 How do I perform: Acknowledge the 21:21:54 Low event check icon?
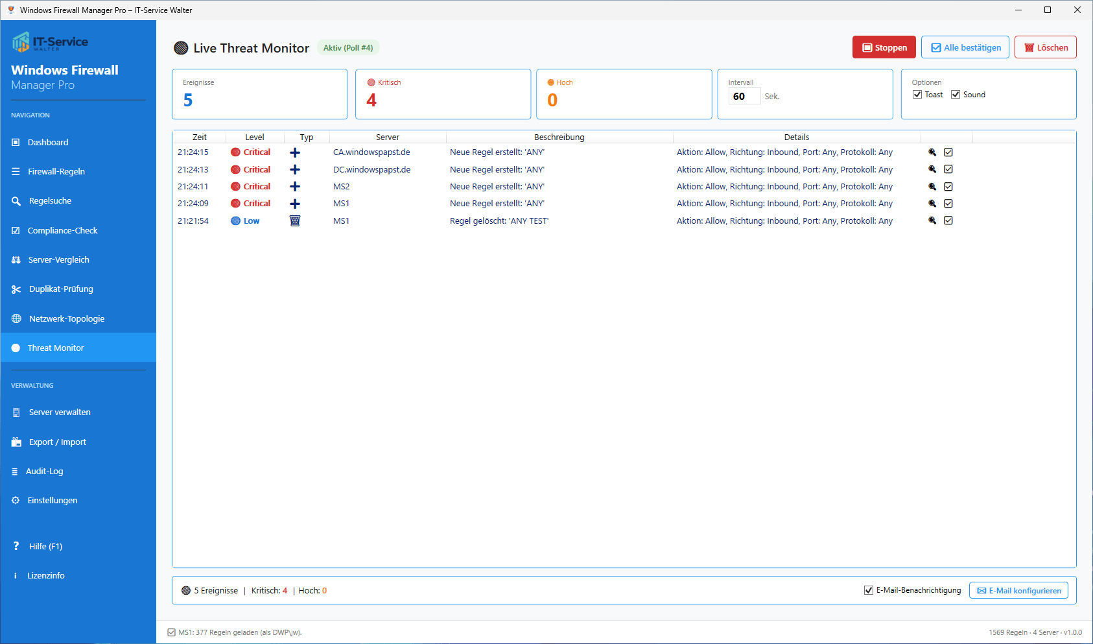pos(948,221)
